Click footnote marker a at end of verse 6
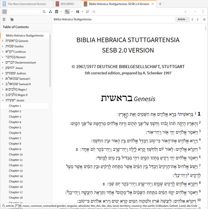 click(x=98, y=157)
